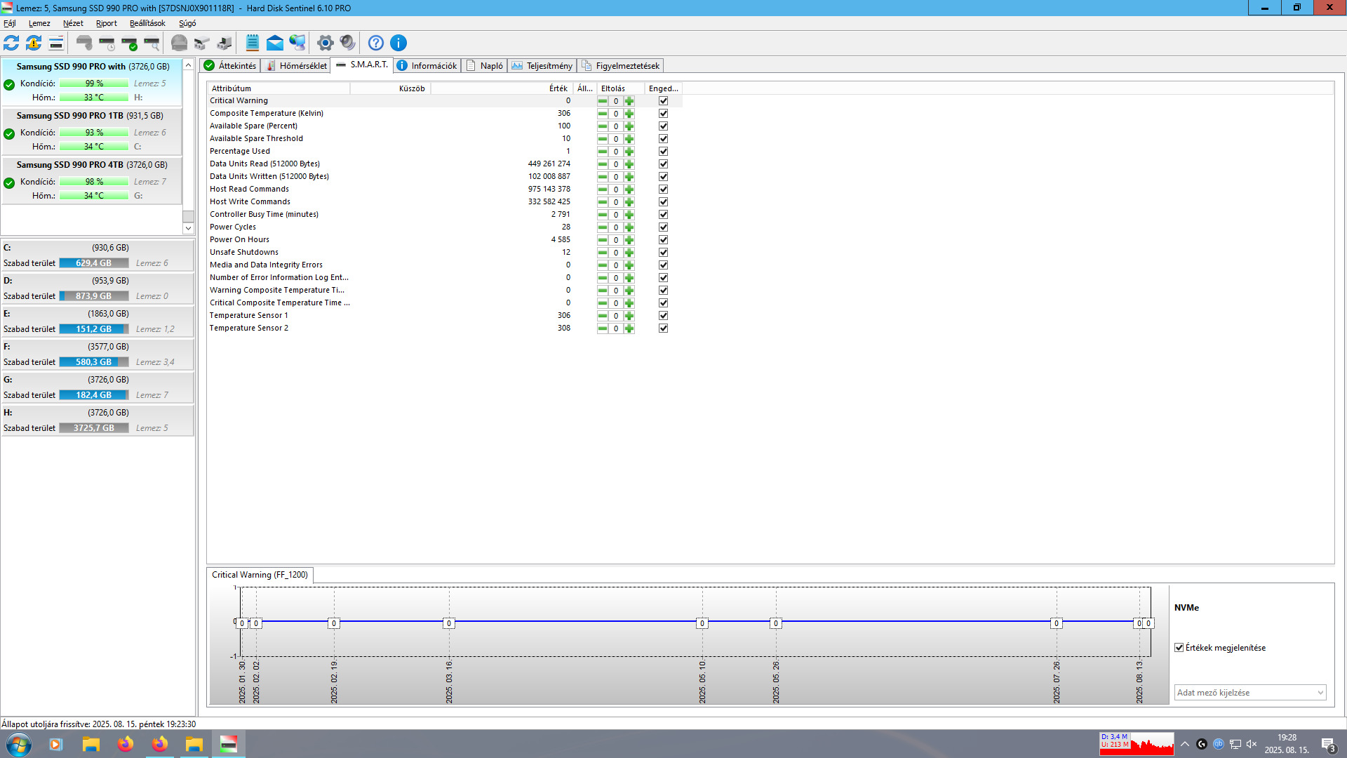Screen dimensions: 1347x758
Task: Disable the Értékek megjelenítése checkbox
Action: [x=1179, y=648]
